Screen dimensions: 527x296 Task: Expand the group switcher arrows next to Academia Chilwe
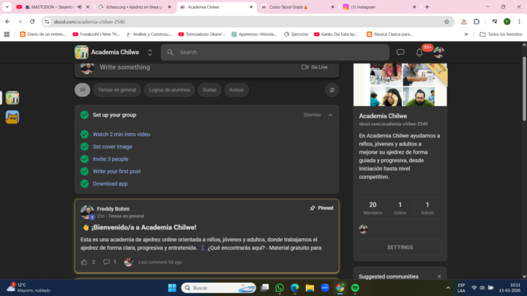[x=150, y=53]
